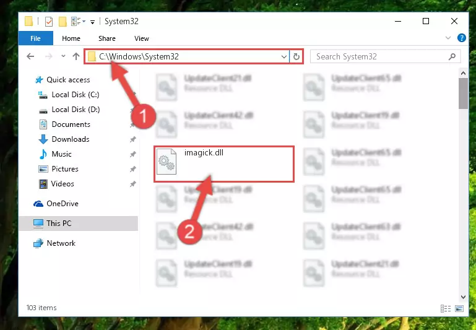The image size is (476, 330).
Task: Click the New folder icon in title bar
Action: (x=63, y=21)
